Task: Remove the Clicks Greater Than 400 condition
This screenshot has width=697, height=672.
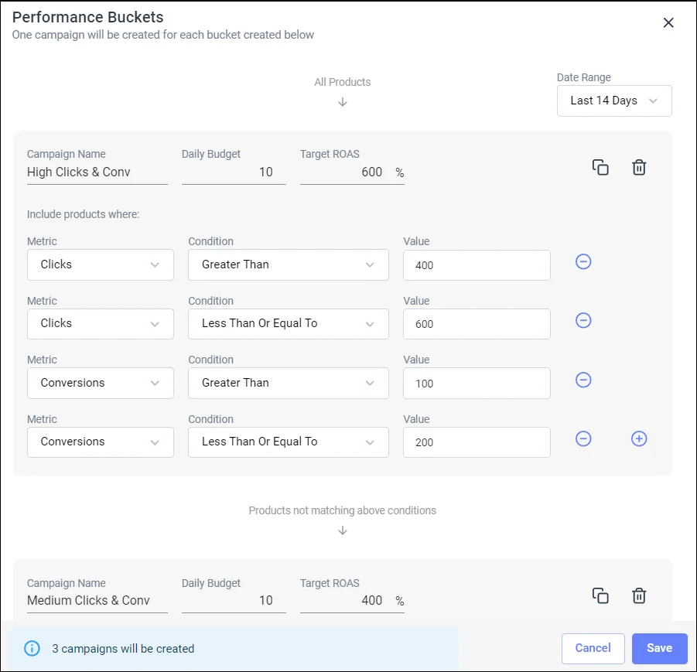Action: [x=583, y=261]
